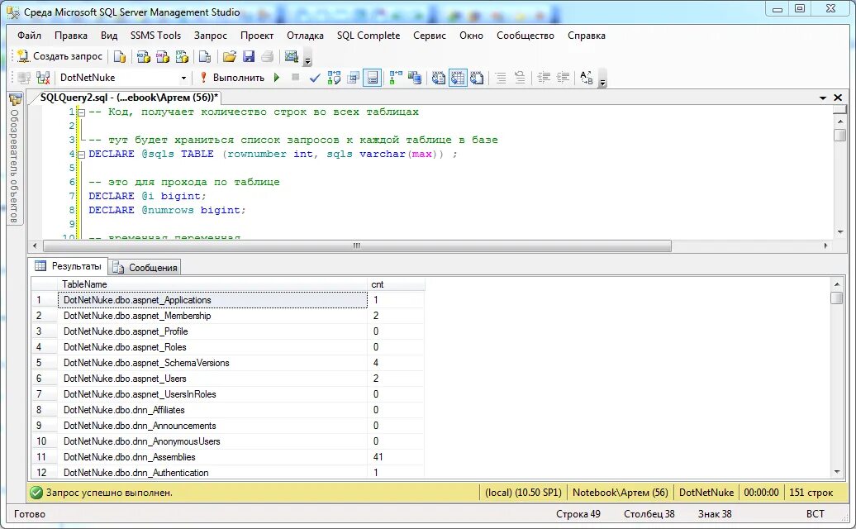856x529 pixels.
Task: Select the SQLQuery2.sql document tab
Action: pos(129,98)
